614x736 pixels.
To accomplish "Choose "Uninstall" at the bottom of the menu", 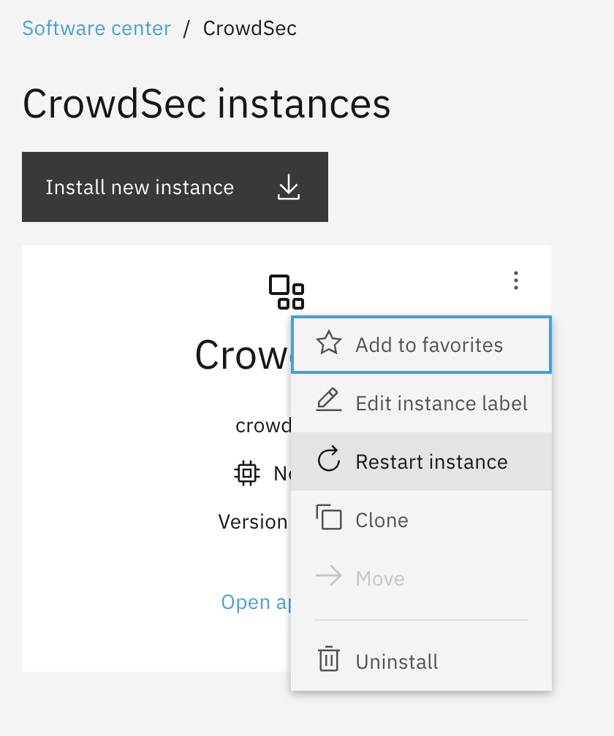I will coord(397,662).
